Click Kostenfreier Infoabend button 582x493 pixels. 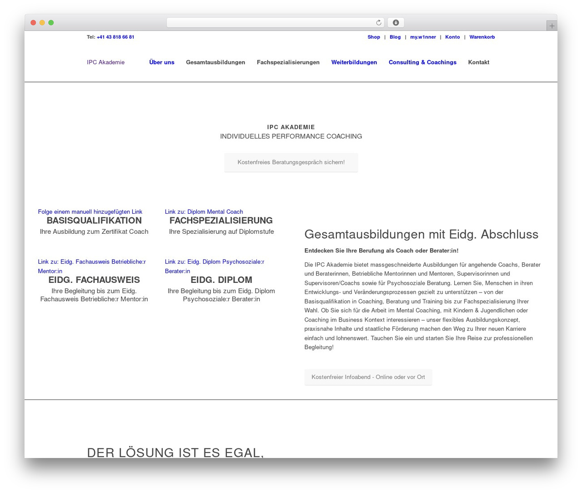pos(368,377)
